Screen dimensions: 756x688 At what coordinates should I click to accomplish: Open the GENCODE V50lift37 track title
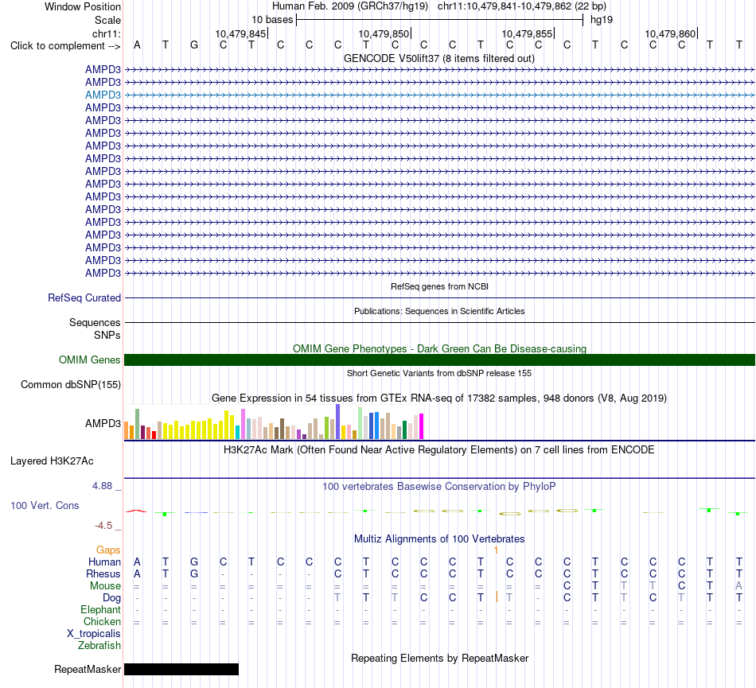(439, 59)
